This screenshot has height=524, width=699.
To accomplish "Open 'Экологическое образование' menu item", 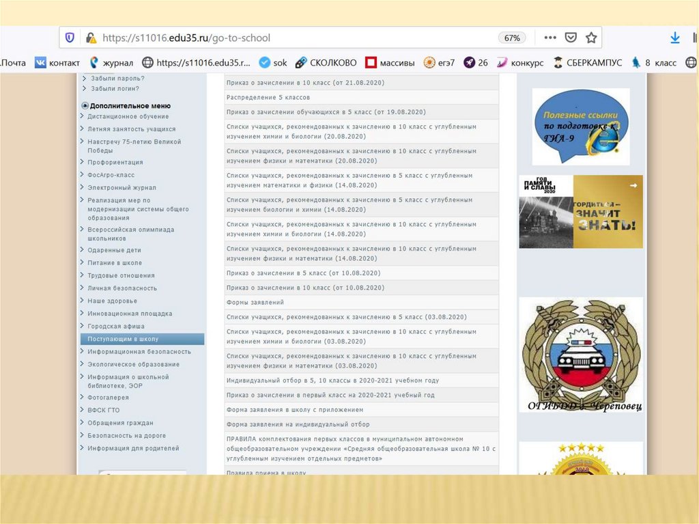I will [x=133, y=364].
